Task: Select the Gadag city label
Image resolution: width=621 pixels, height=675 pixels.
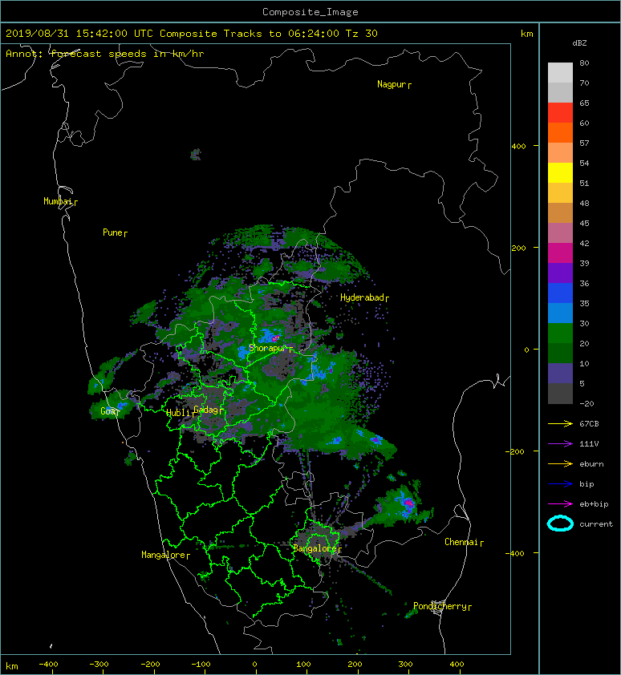Action: pos(206,410)
